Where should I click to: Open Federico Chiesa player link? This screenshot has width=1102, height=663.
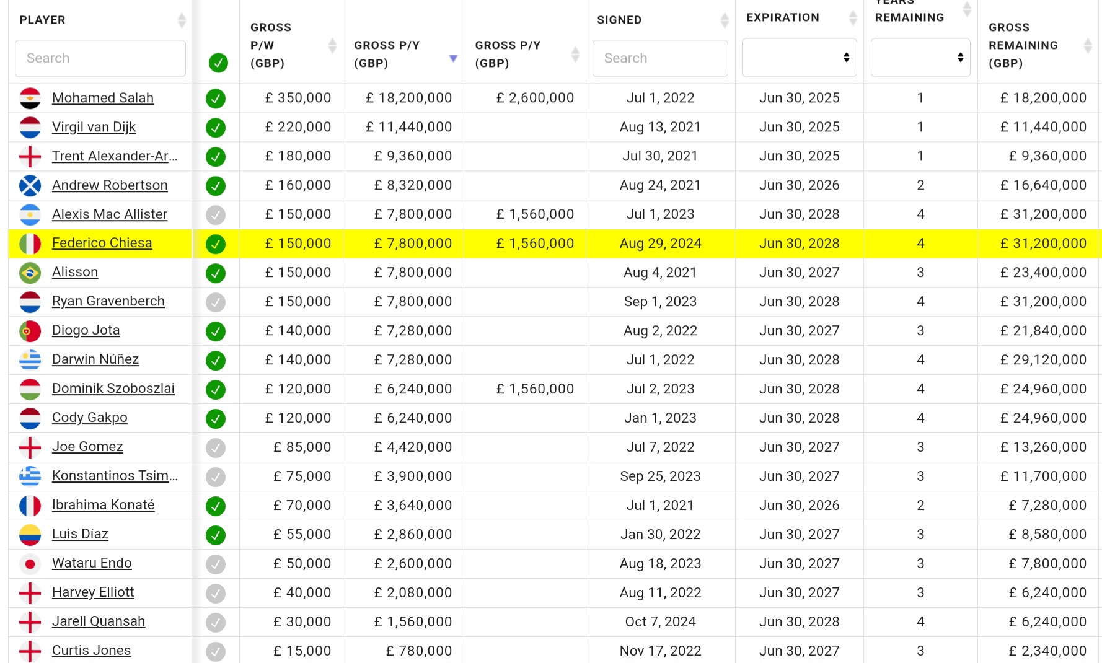point(102,243)
